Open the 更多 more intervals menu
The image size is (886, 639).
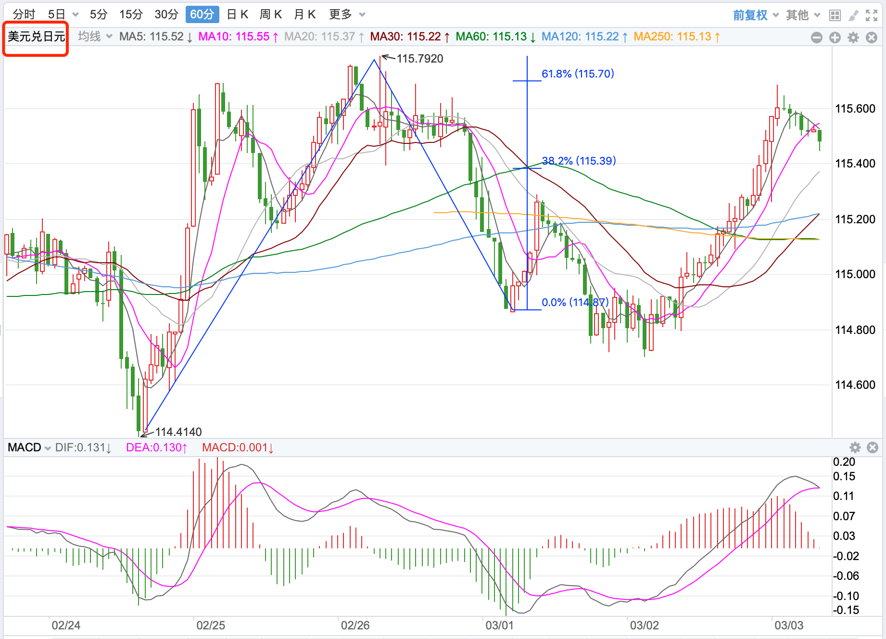(347, 14)
